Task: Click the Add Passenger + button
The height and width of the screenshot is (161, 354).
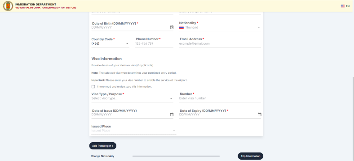Action: click(x=103, y=146)
